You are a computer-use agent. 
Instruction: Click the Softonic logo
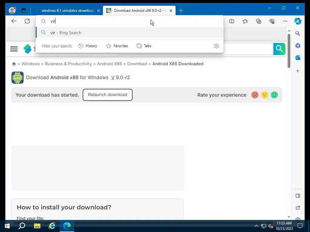28,49
